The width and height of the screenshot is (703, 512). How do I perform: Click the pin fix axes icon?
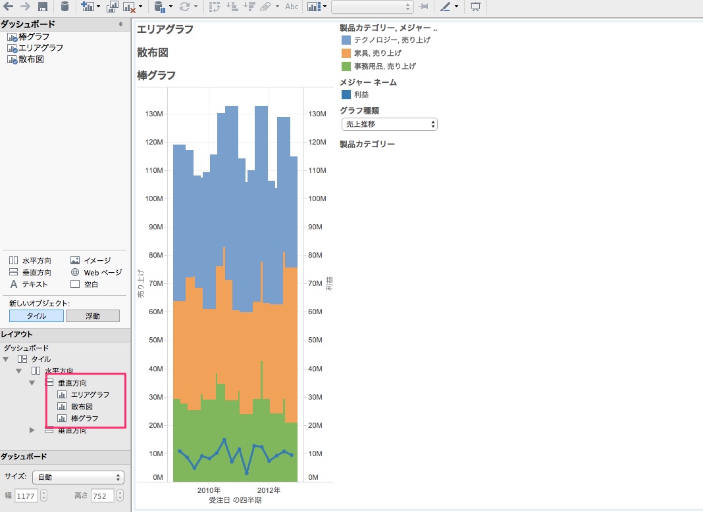[423, 7]
